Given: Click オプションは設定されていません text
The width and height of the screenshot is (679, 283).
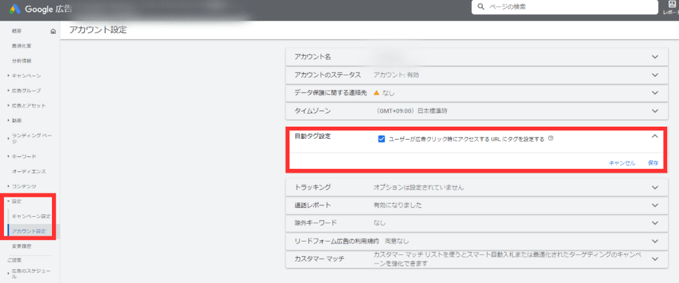Looking at the screenshot, I should click(419, 188).
